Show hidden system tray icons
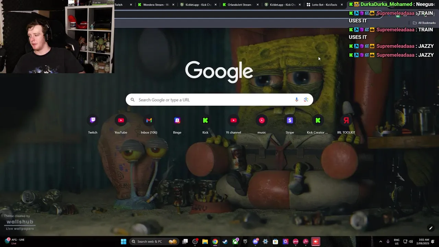 pyautogui.click(x=380, y=242)
